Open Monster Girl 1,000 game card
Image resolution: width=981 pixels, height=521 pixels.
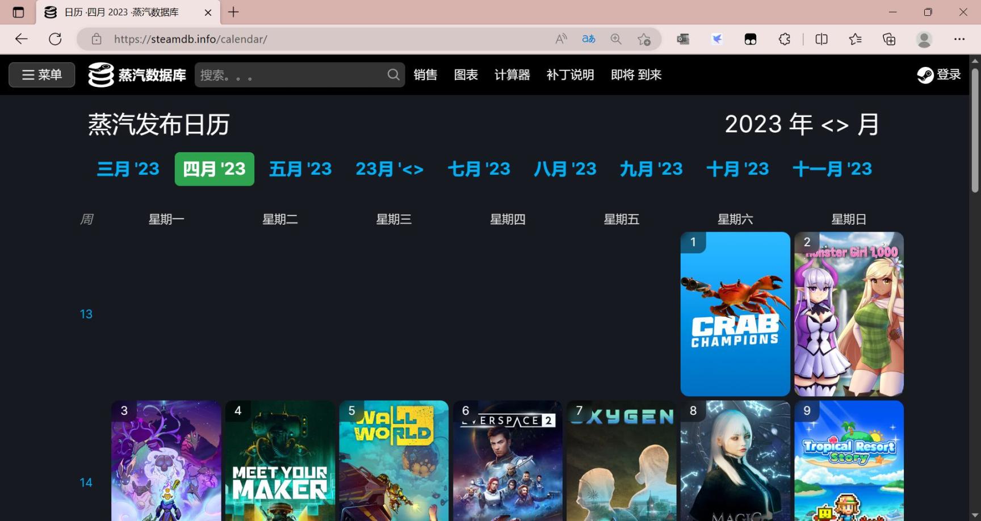point(849,314)
